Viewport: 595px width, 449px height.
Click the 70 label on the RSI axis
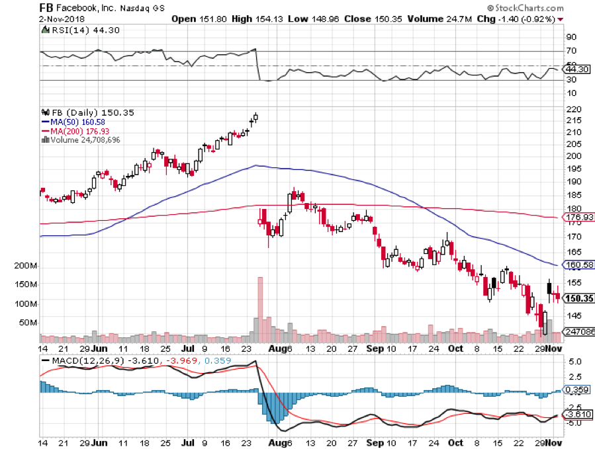[x=571, y=50]
